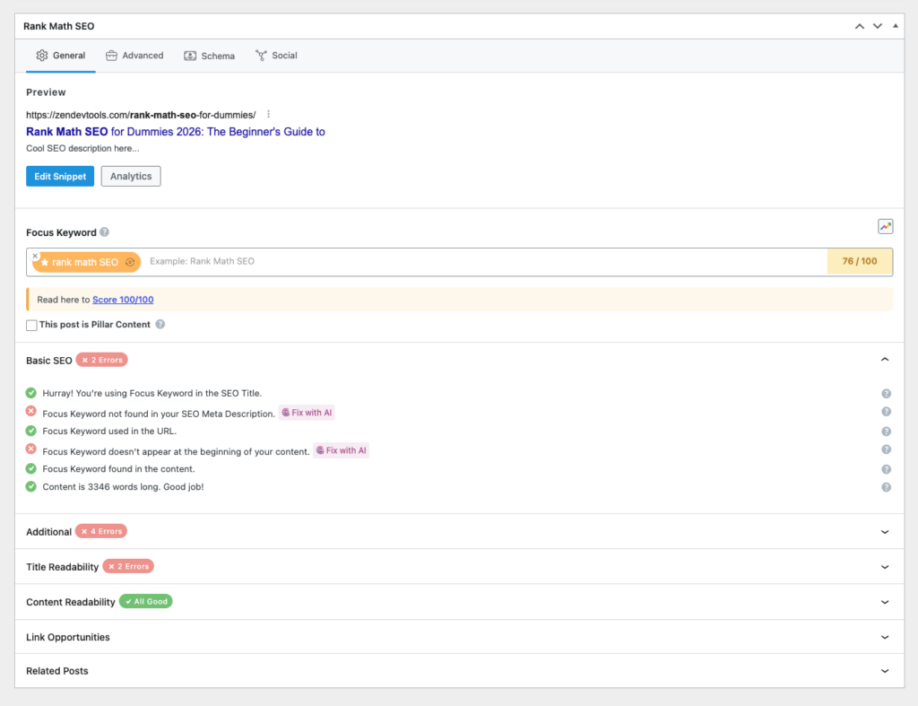Click the Social tab share icon

tap(261, 56)
